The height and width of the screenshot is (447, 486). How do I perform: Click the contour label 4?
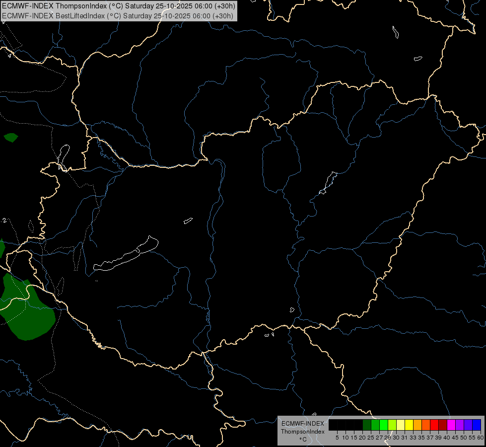coord(10,56)
